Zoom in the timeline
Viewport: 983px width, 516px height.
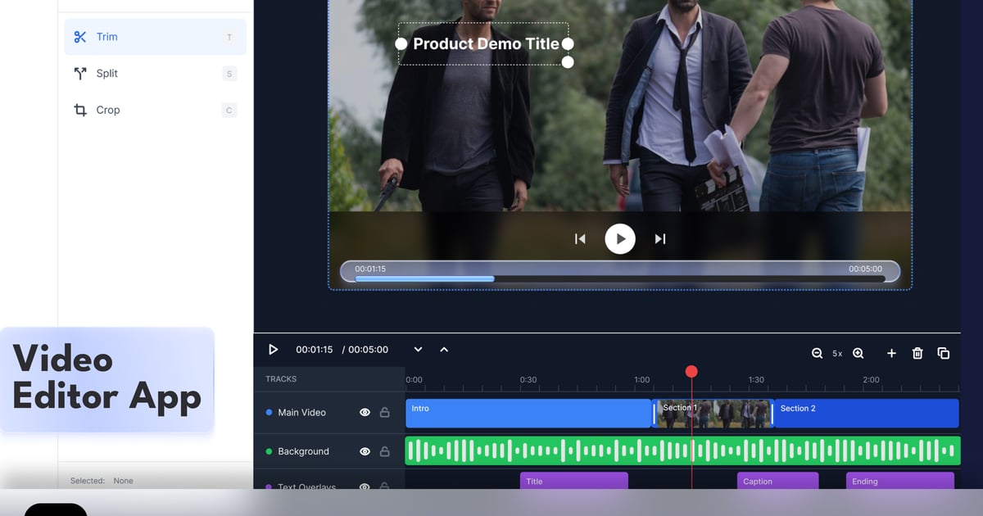[x=858, y=353]
